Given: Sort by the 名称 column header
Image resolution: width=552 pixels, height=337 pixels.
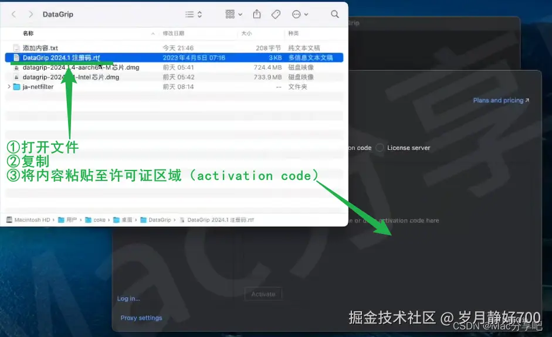Looking at the screenshot, I should 28,33.
